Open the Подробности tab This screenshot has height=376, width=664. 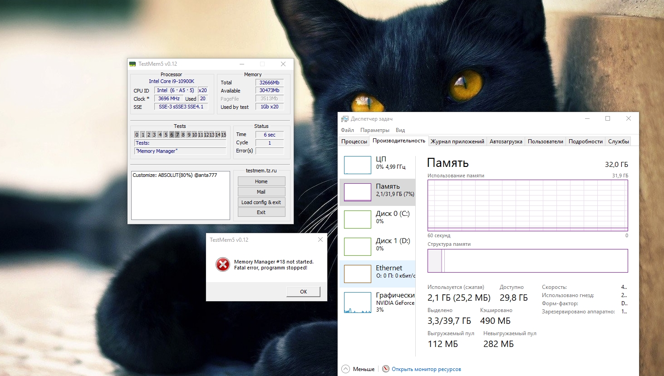[585, 142]
